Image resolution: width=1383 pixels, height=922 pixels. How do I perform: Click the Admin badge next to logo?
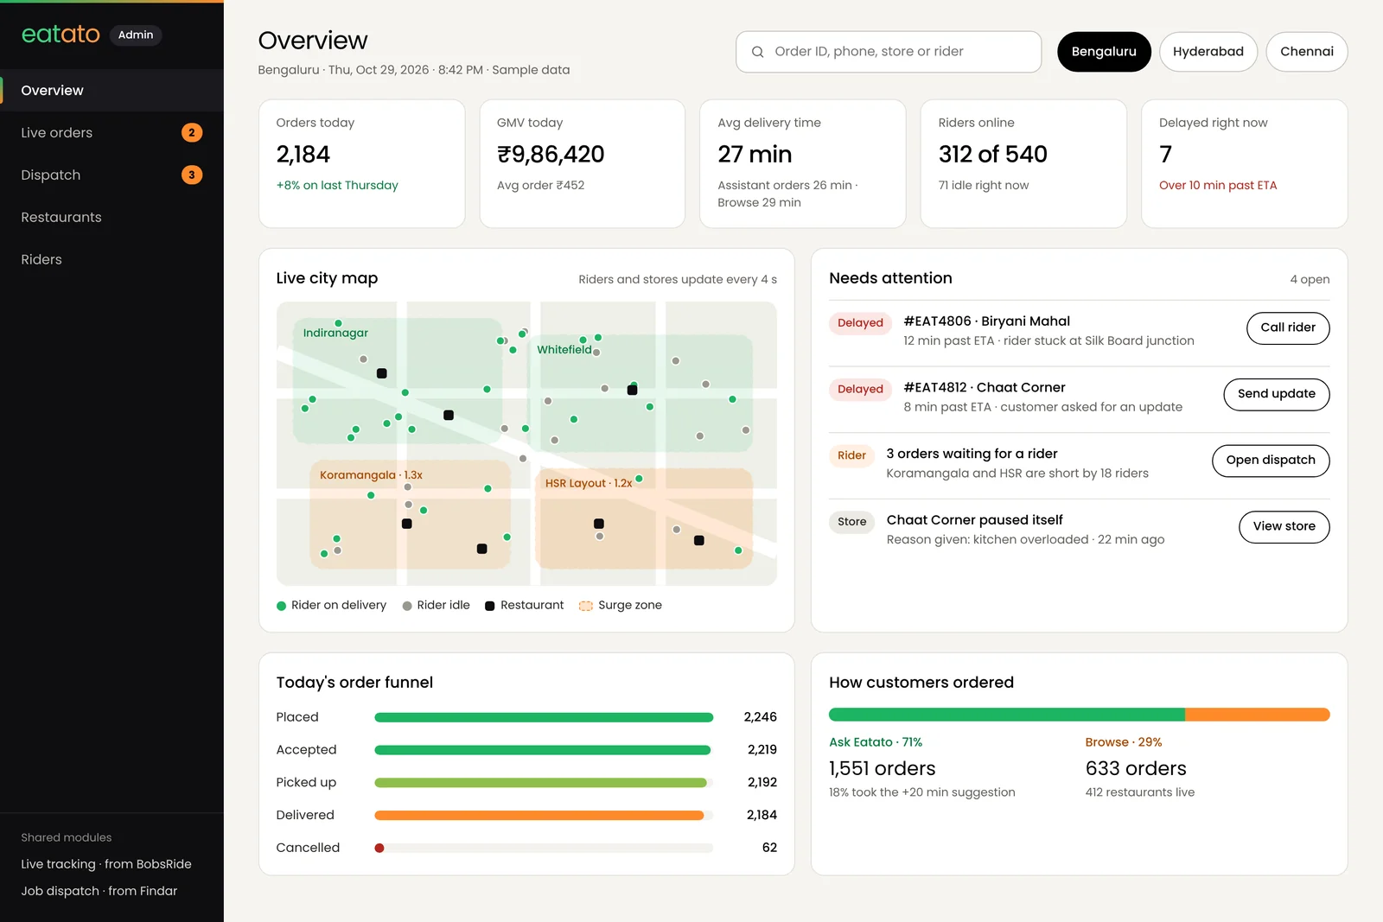(x=136, y=35)
